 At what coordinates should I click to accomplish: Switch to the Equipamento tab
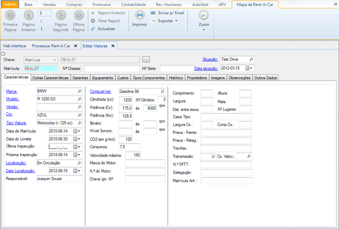(103, 78)
